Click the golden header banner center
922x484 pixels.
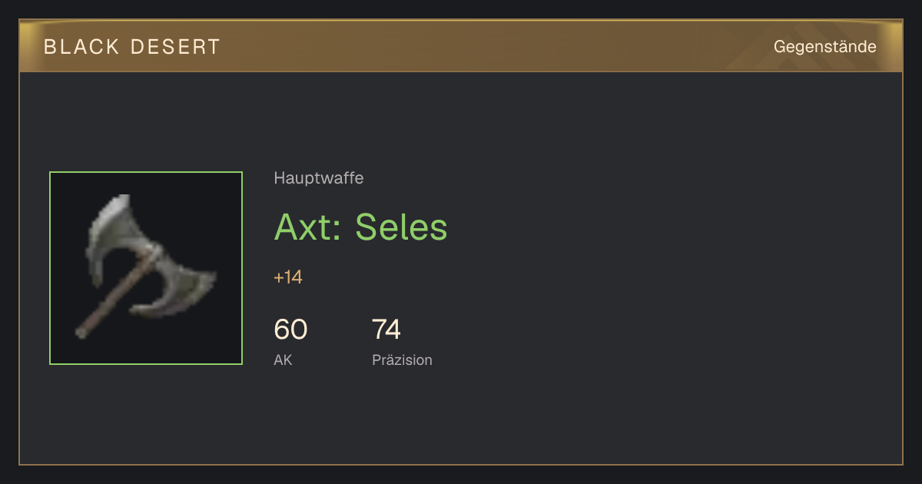click(x=461, y=46)
